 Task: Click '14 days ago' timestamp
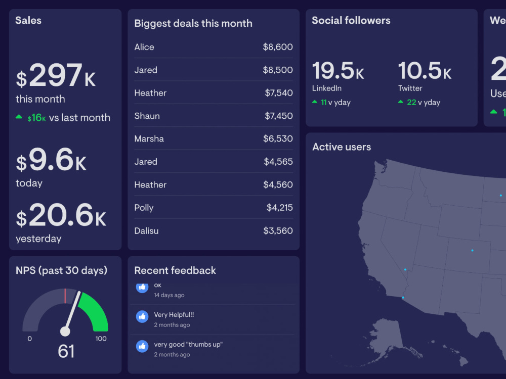pos(169,295)
